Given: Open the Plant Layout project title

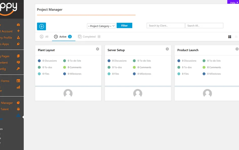Looking at the screenshot, I should [46, 50].
